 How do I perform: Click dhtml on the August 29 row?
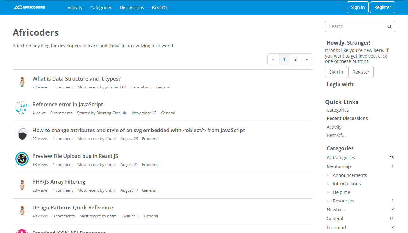pyautogui.click(x=110, y=139)
